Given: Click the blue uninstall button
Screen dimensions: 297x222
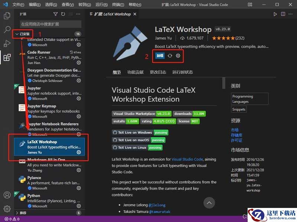Looking at the screenshot, I should 160,56.
